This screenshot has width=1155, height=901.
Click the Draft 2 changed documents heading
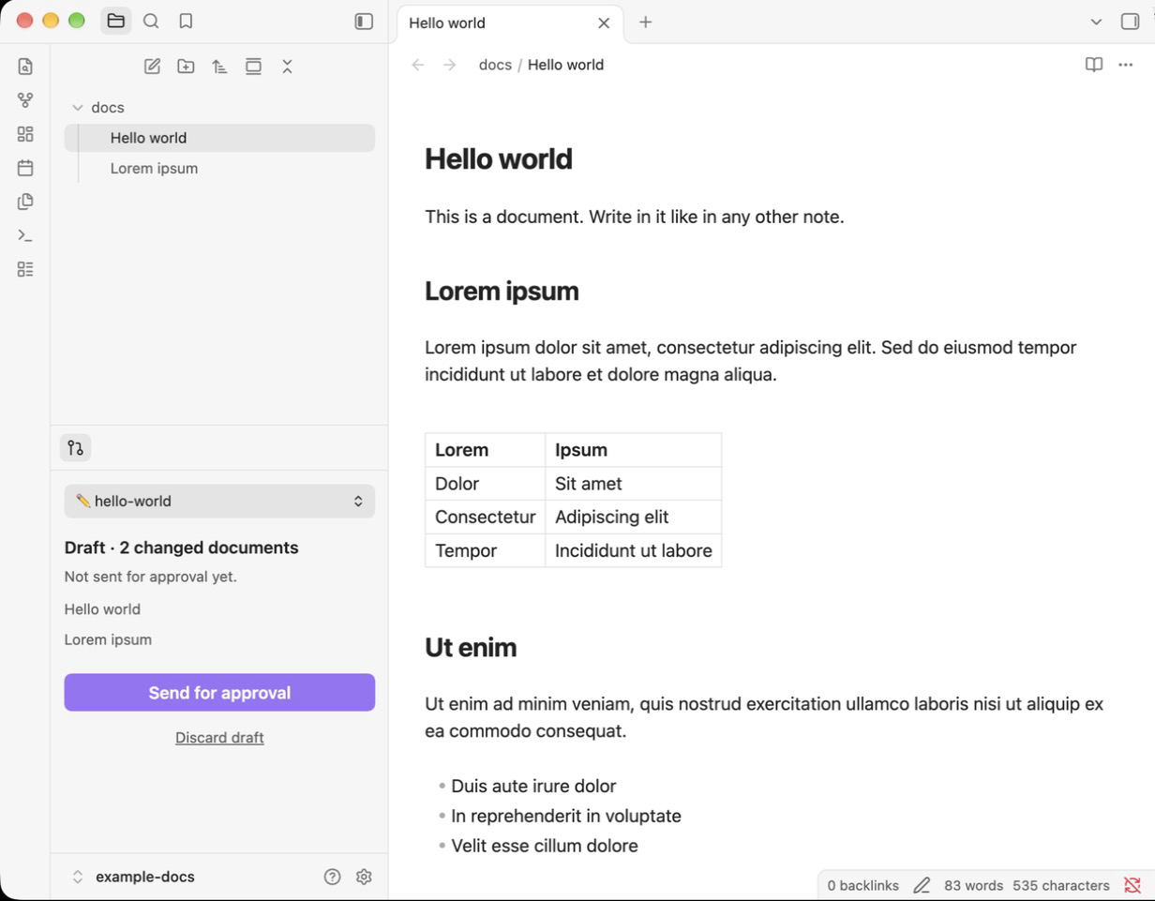[x=182, y=548]
